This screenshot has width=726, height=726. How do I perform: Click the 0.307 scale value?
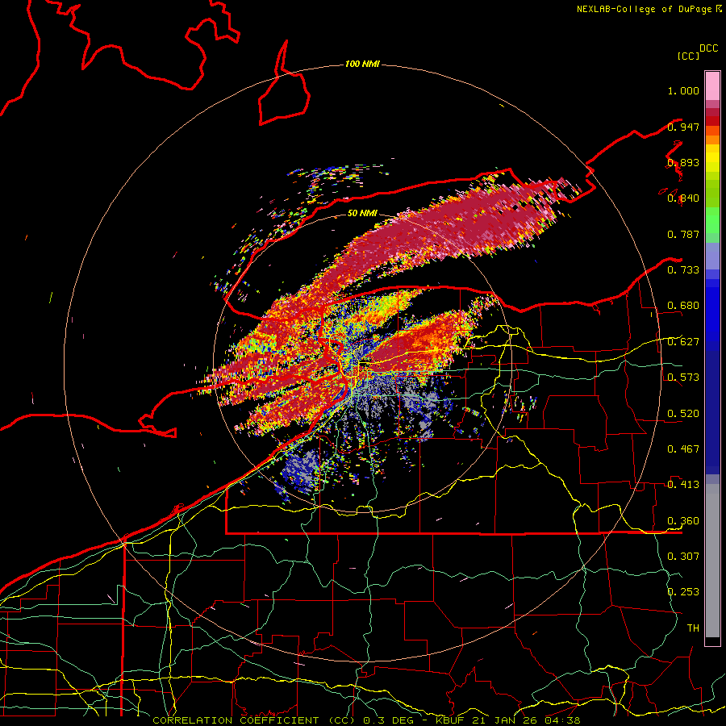683,557
